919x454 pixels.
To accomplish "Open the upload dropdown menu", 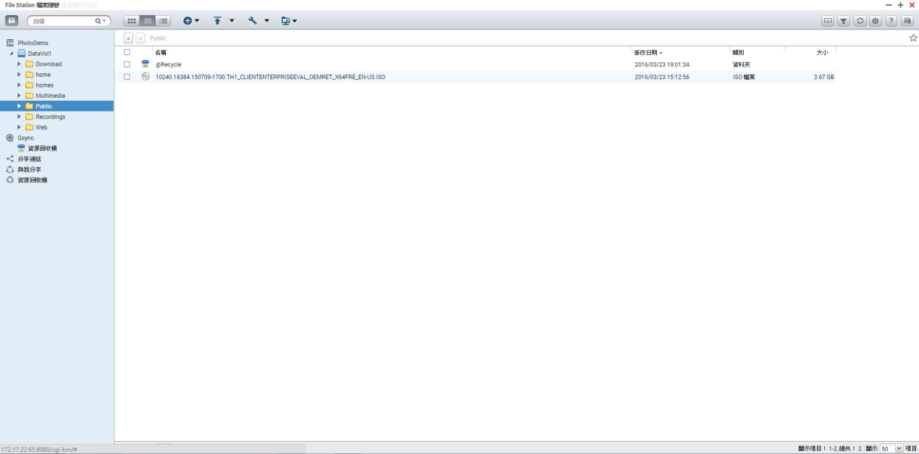I will point(223,21).
